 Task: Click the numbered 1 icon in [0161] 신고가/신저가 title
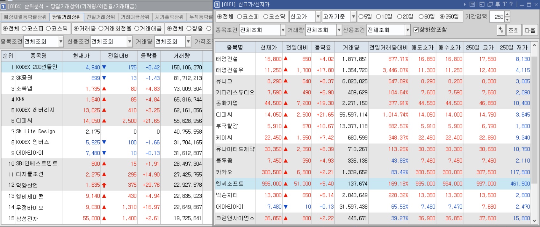[x=217, y=4]
